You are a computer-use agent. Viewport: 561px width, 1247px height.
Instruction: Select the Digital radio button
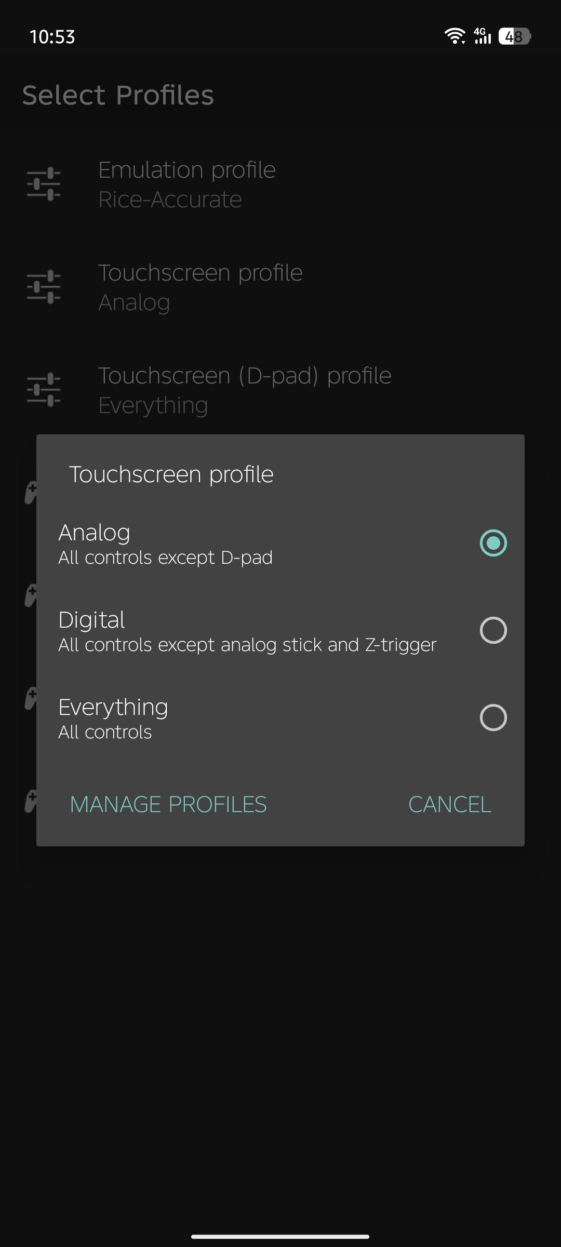point(493,630)
